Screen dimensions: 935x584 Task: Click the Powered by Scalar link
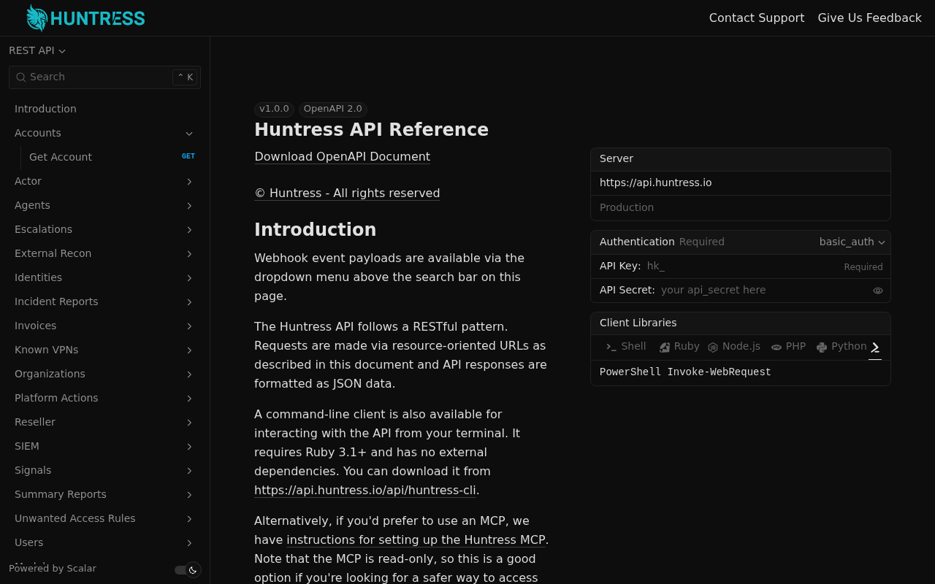pyautogui.click(x=53, y=568)
